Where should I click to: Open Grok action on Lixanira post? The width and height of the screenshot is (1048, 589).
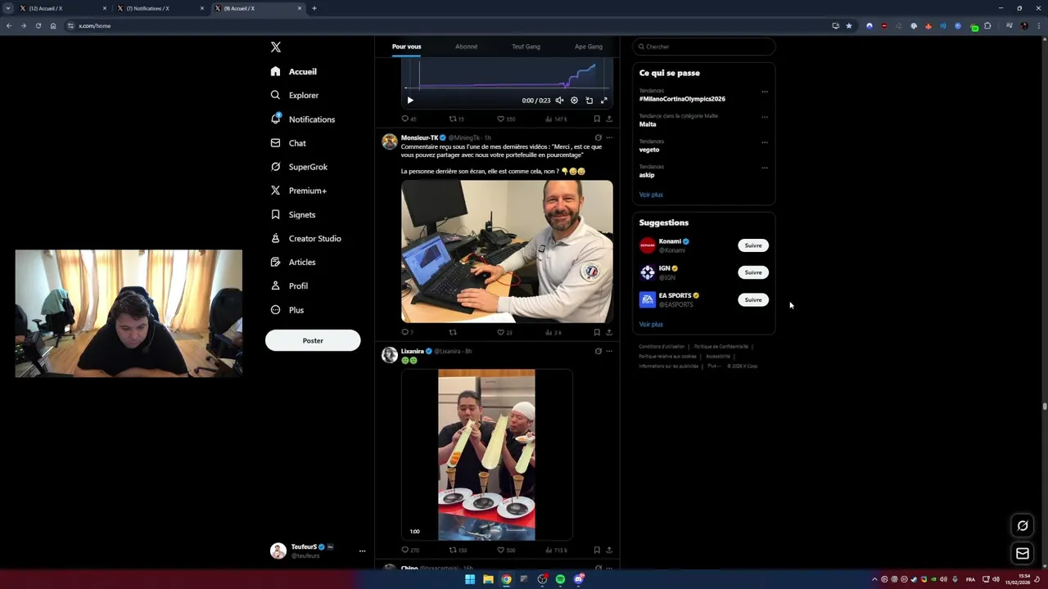coord(598,351)
